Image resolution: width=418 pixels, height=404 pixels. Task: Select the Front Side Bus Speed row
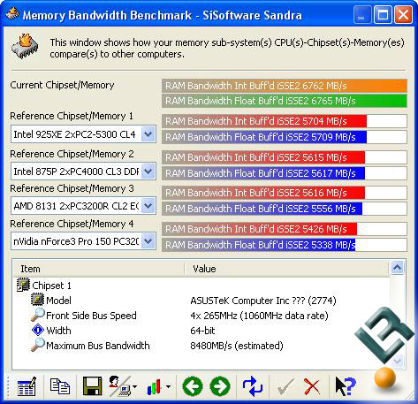point(201,316)
